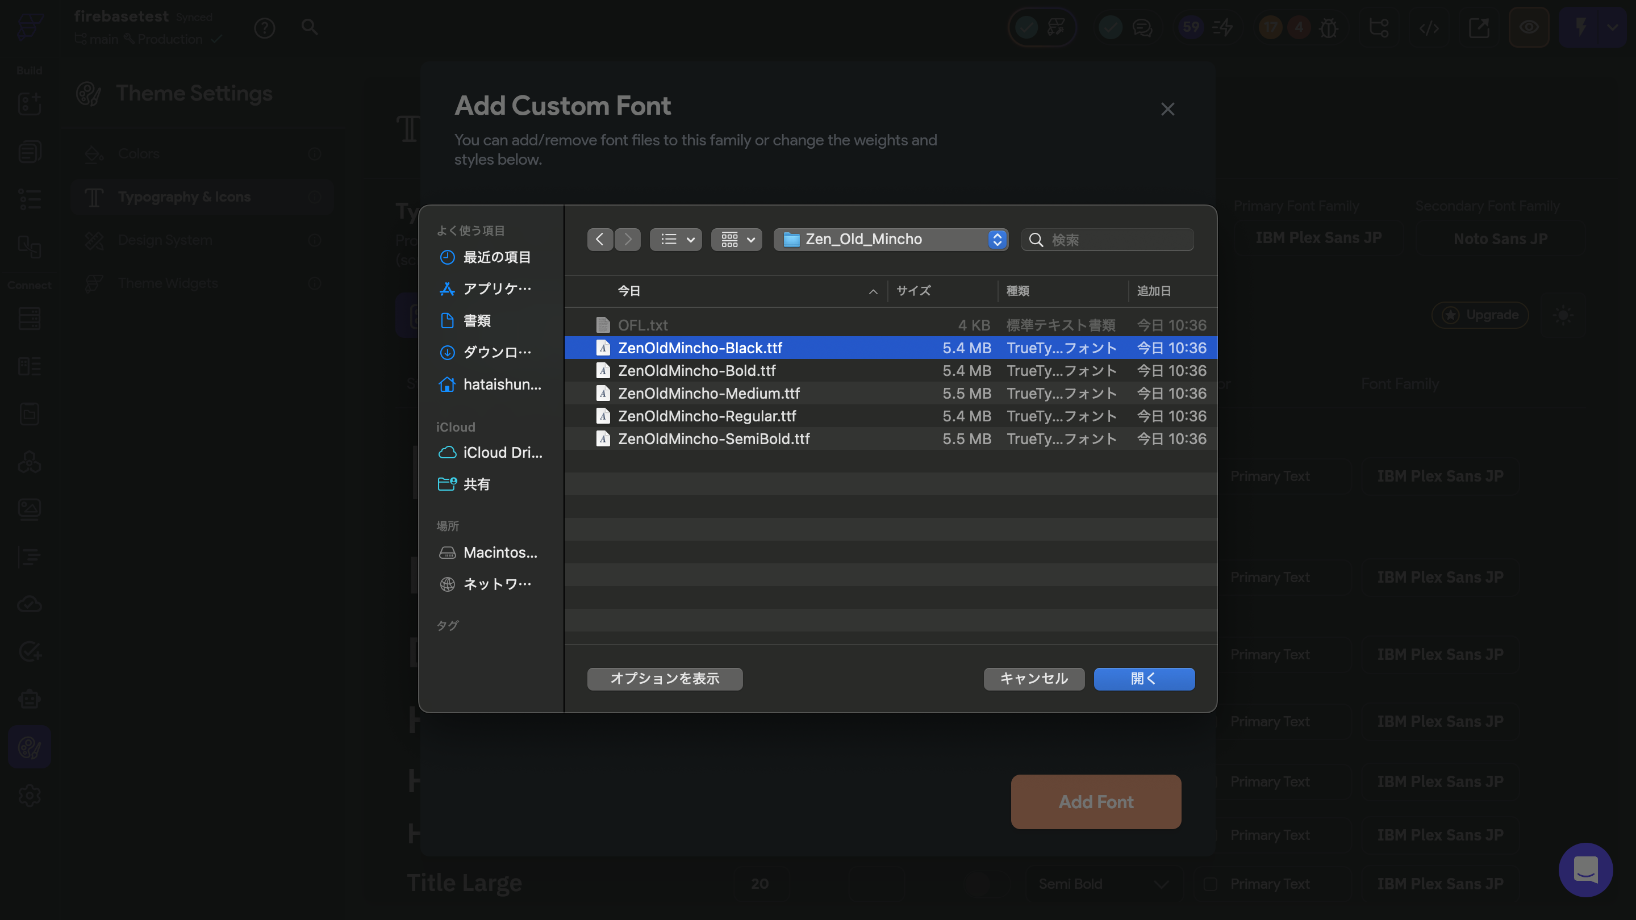
Task: Open アプリケーション folder in sidebar
Action: coord(496,289)
